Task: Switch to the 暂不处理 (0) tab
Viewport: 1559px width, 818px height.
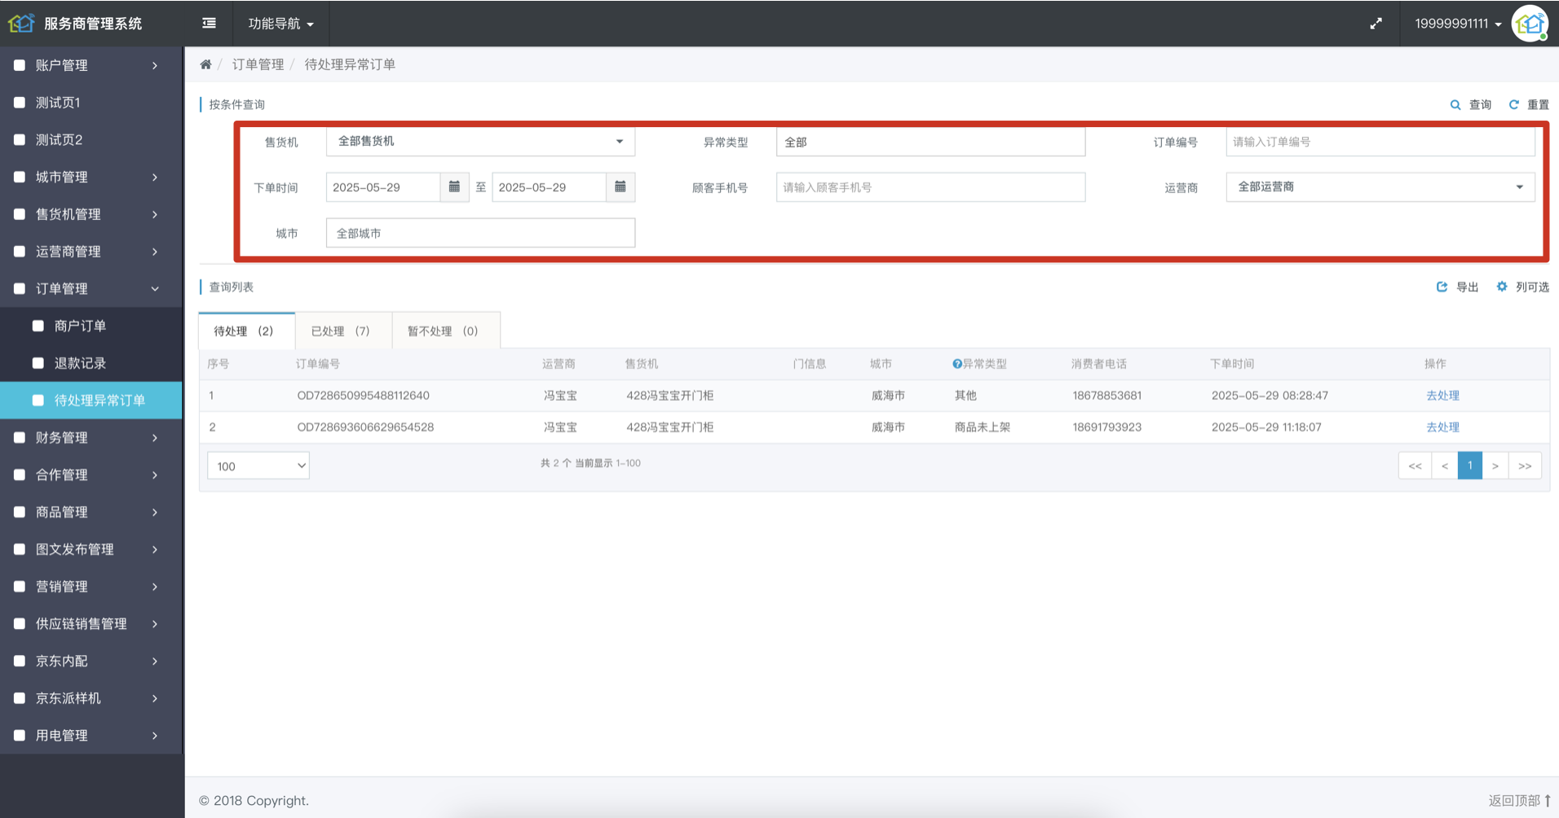Action: pyautogui.click(x=446, y=331)
